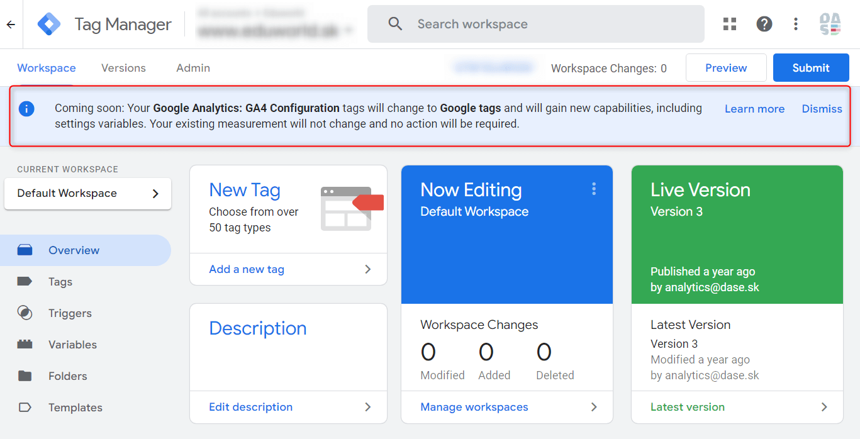This screenshot has height=439, width=860.
Task: Click the chevron next to Edit description
Action: point(368,407)
